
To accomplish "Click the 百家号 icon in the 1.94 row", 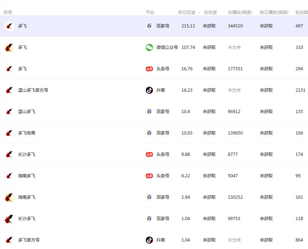I will 149,197.
